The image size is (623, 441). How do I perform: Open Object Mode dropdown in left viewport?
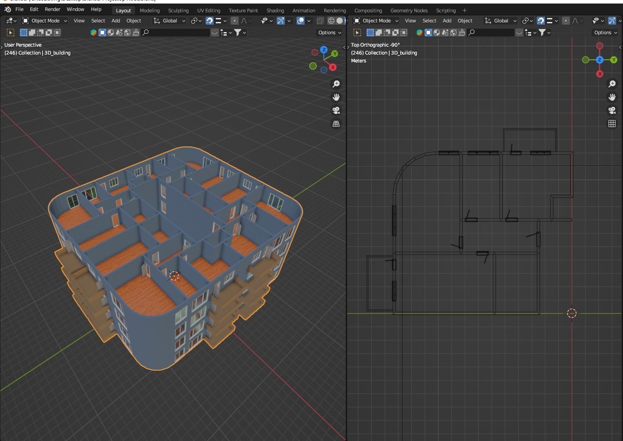(45, 21)
